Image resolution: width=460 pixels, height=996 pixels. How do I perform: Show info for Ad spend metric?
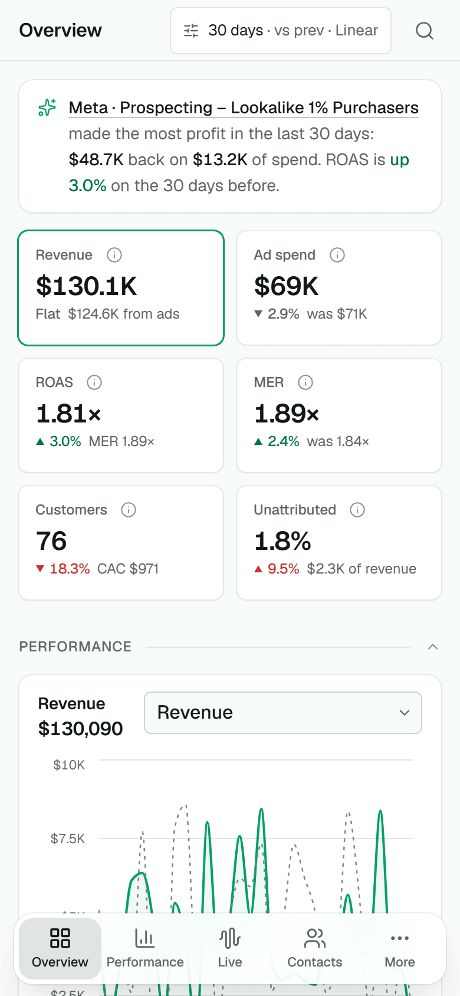(x=337, y=255)
